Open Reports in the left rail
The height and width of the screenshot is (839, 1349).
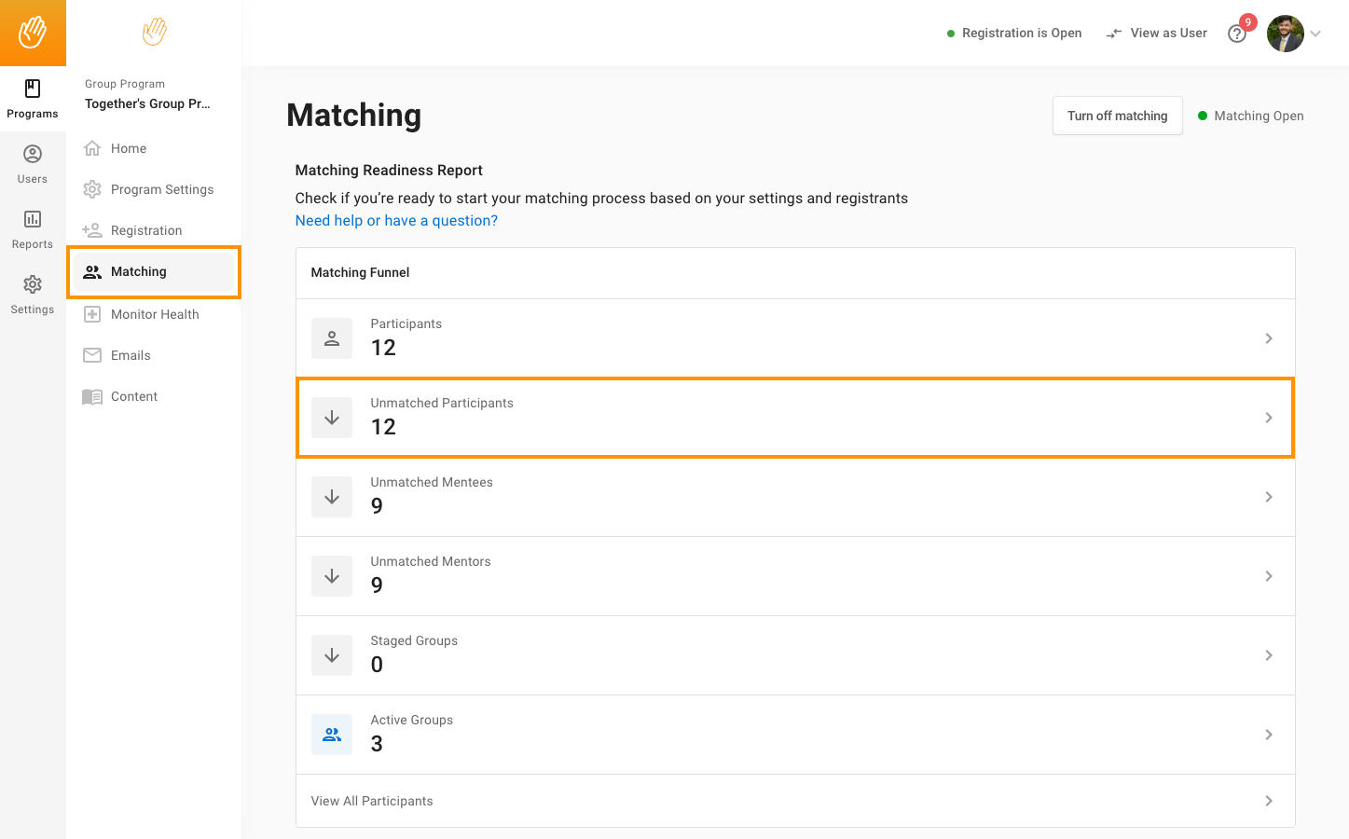tap(33, 229)
